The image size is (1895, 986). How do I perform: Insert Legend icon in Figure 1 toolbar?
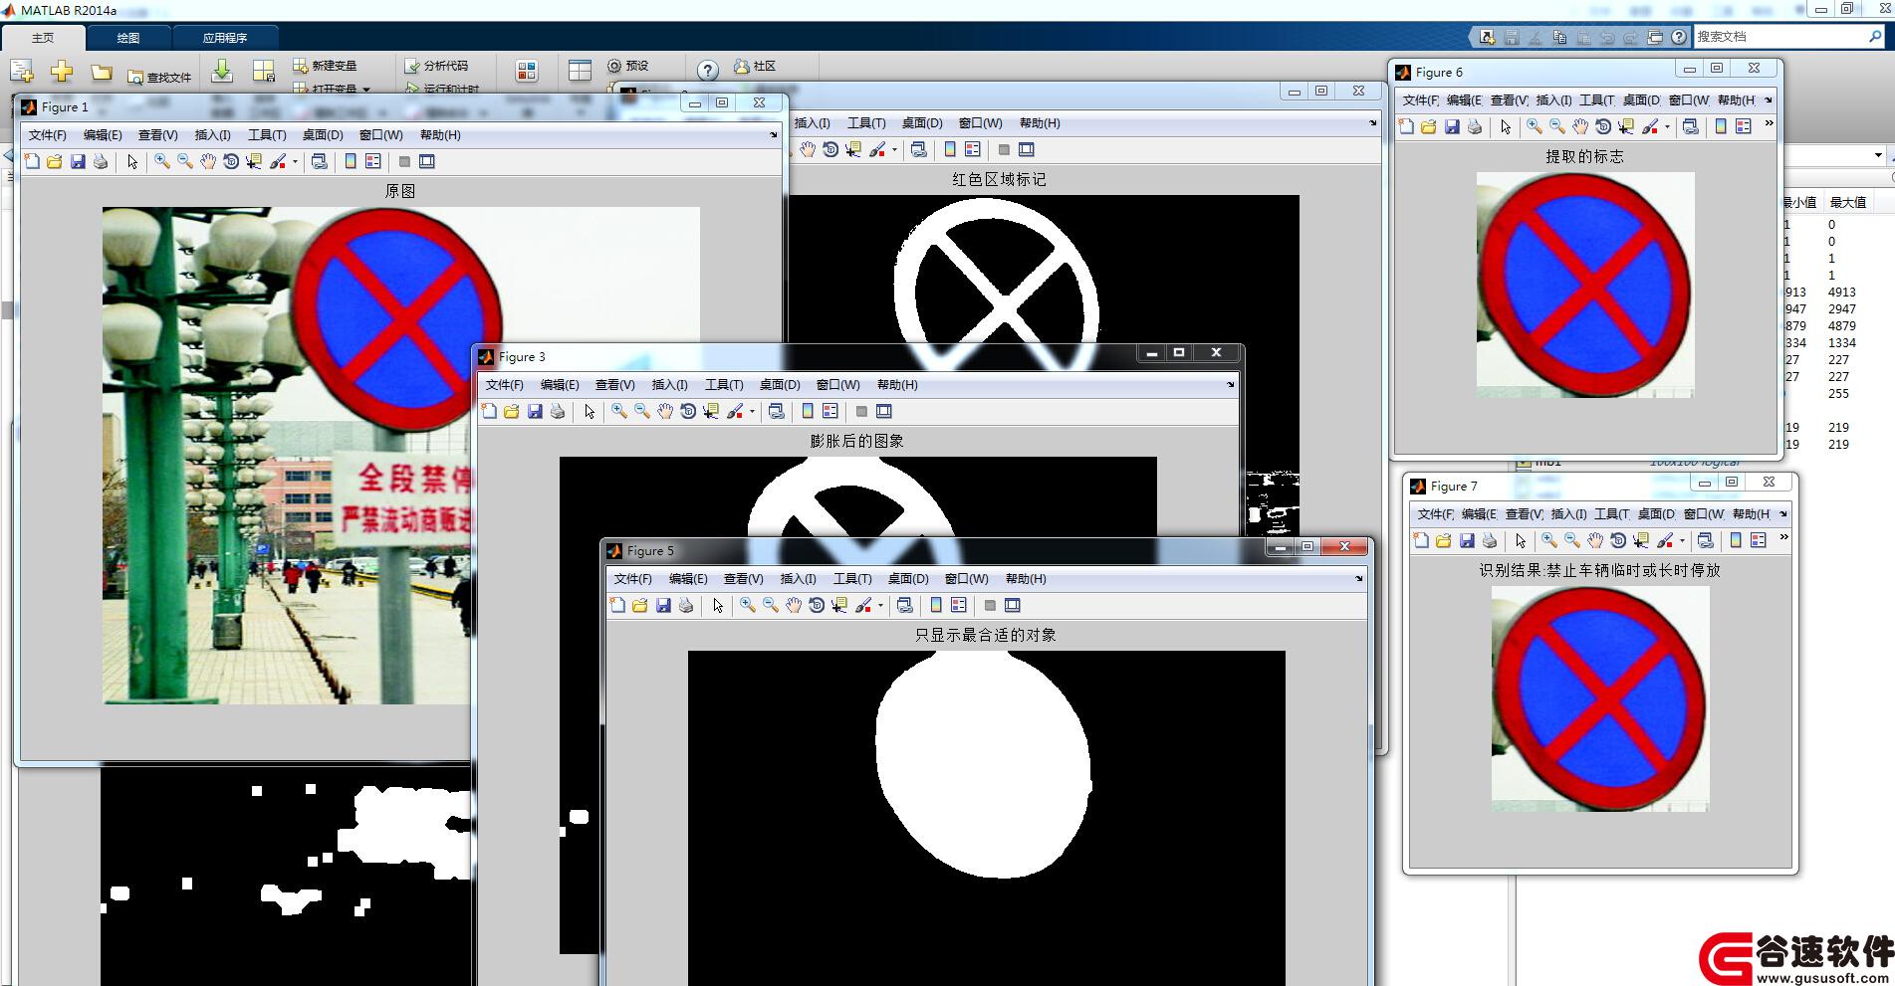point(373,161)
